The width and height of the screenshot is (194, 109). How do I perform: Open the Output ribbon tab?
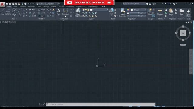(54, 7)
